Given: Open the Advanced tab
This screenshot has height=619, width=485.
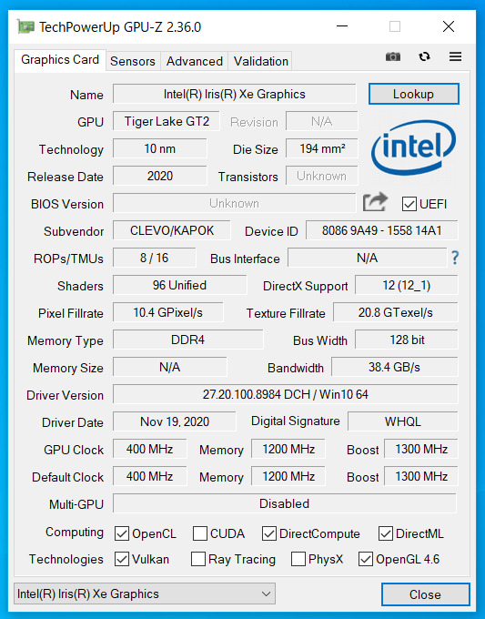Looking at the screenshot, I should 194,61.
